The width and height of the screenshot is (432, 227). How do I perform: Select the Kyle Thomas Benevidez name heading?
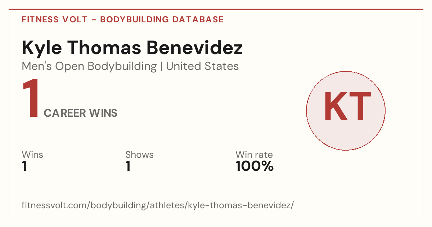click(x=132, y=49)
